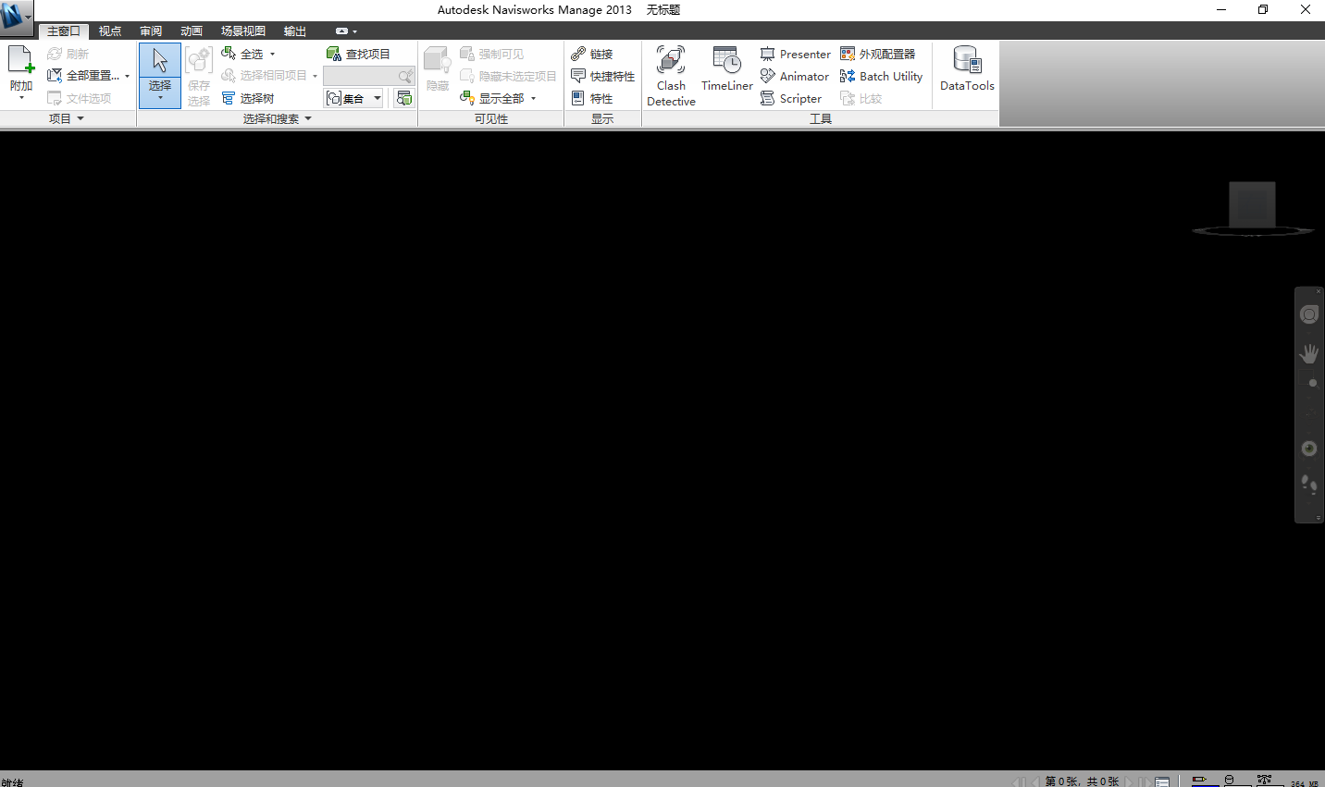1325x787 pixels.
Task: Launch the Clash Detective tool
Action: [x=670, y=74]
